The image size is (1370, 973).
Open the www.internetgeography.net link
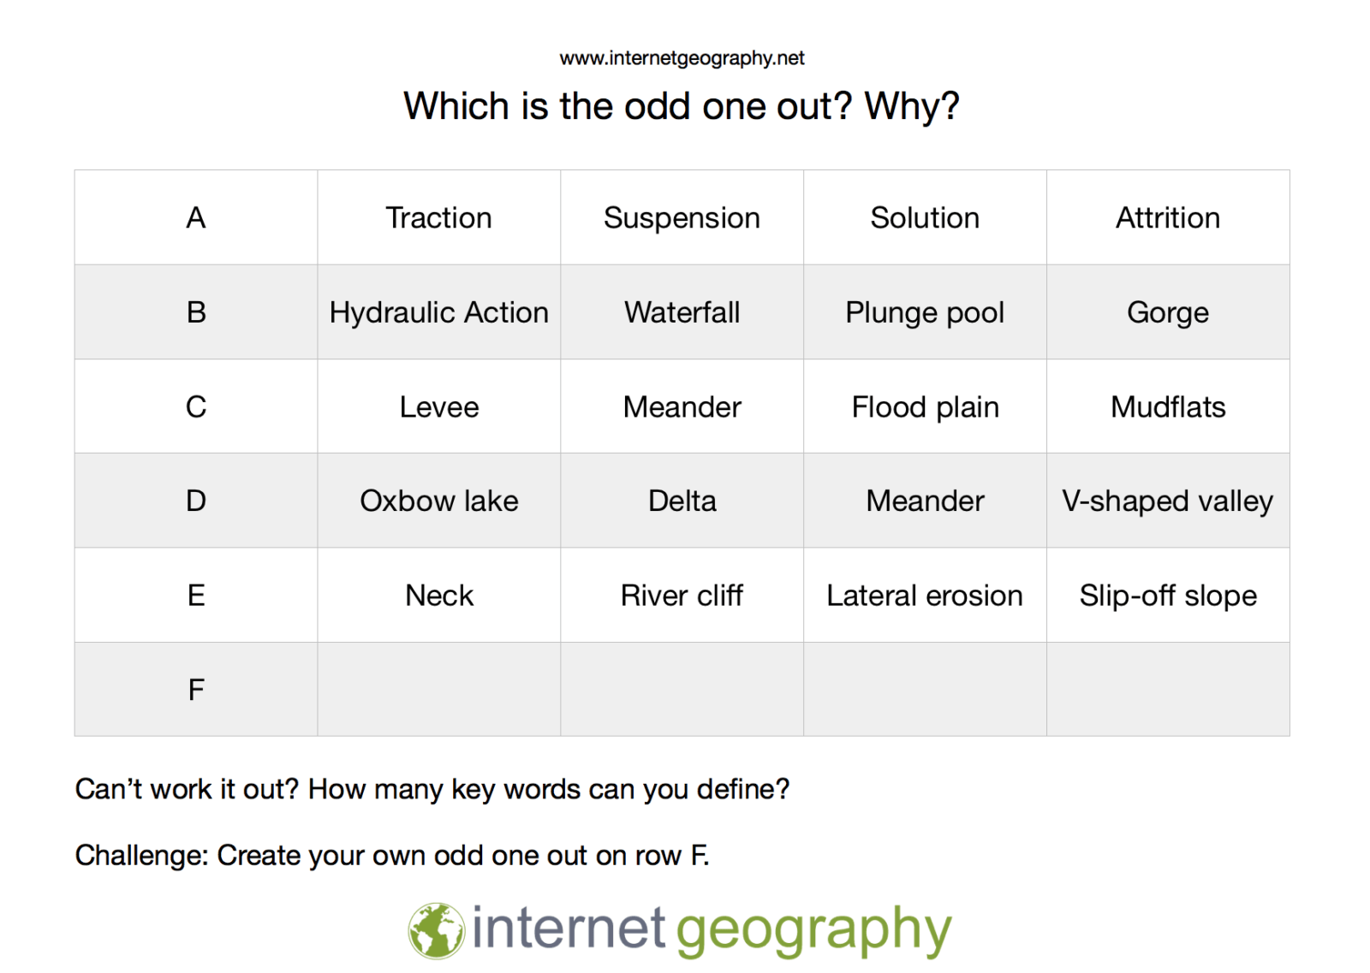click(x=682, y=58)
